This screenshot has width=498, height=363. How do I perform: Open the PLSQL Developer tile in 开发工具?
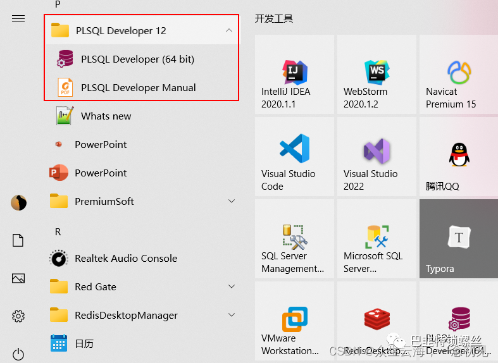point(459,321)
